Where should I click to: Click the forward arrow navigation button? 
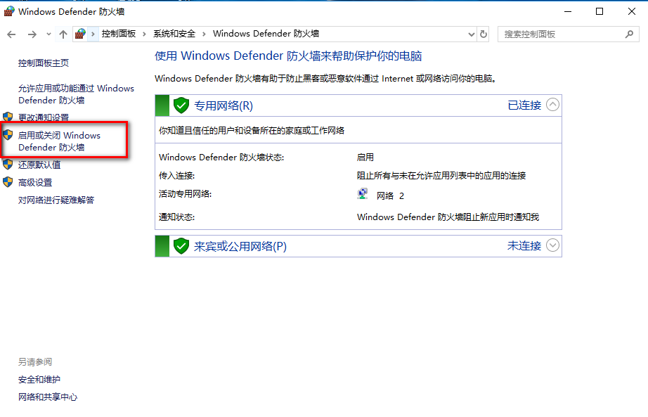(32, 34)
